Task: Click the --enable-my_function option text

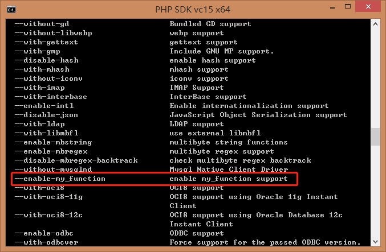Action: tap(60, 179)
